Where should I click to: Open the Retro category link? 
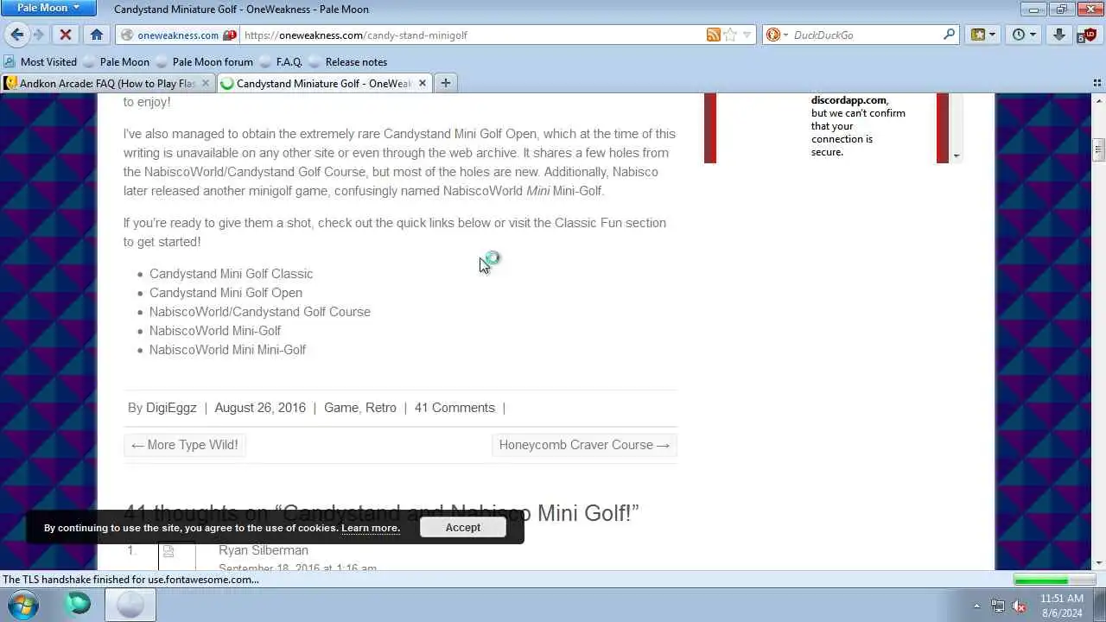(x=381, y=408)
